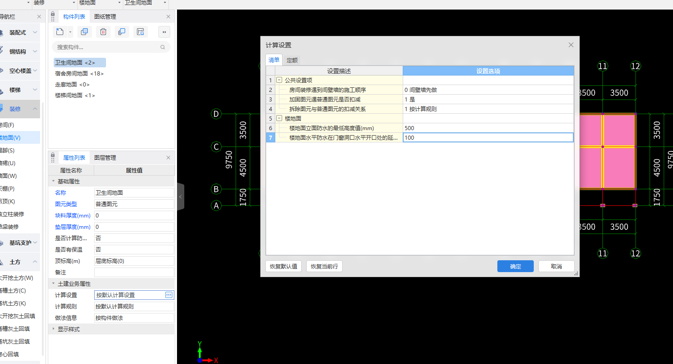The width and height of the screenshot is (673, 364).
Task: Collapse the 基础属性 section
Action: tap(54, 181)
